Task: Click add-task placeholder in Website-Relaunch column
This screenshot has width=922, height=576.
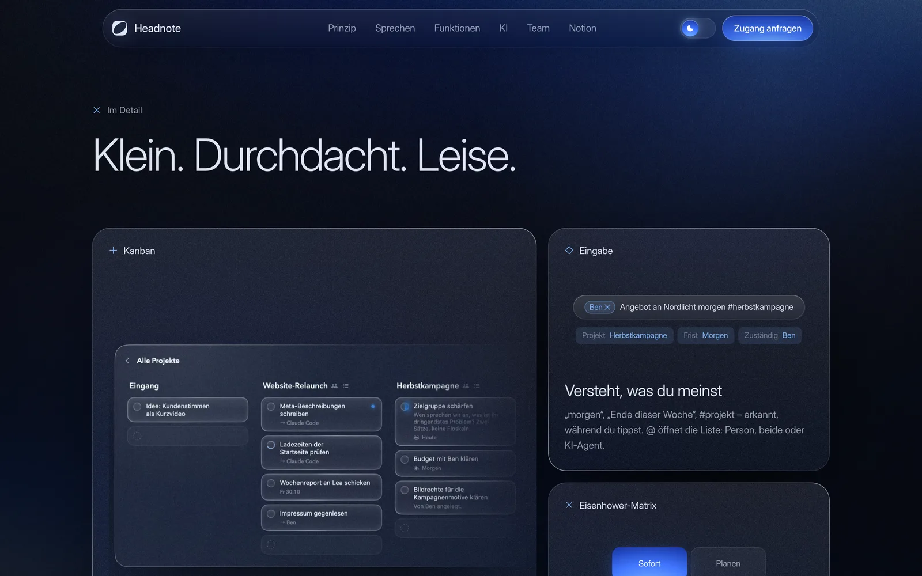Action: pyautogui.click(x=322, y=544)
